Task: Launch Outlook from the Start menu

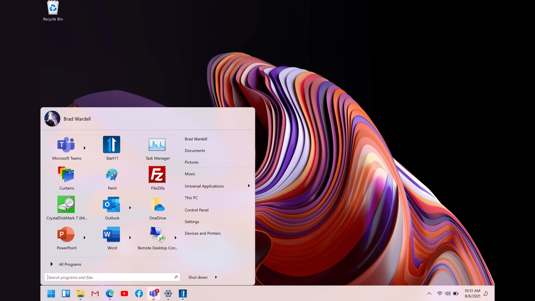Action: [112, 208]
